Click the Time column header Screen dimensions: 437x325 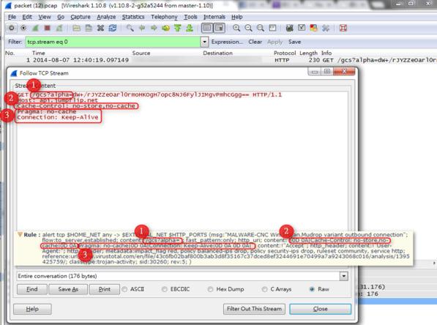tap(39, 53)
